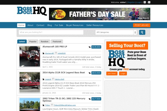Click the folder icon next to Alumacraft

point(43,53)
